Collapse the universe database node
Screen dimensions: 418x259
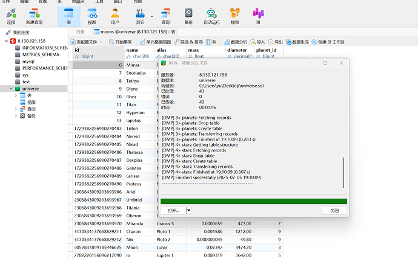pos(11,89)
